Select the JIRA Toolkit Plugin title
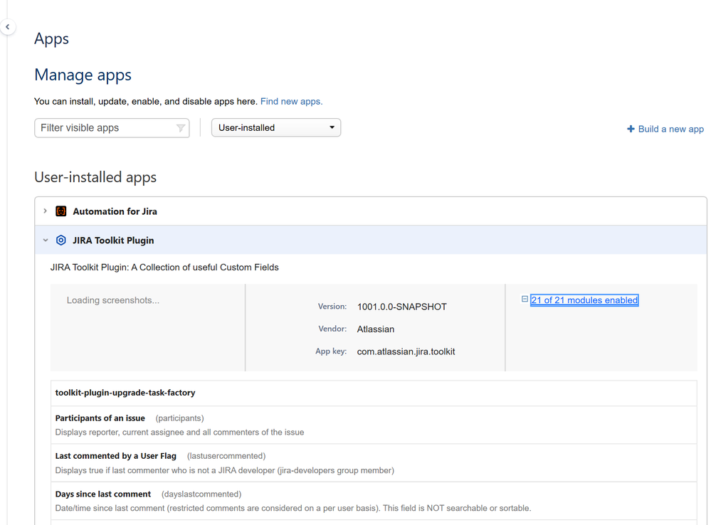The width and height of the screenshot is (711, 525). click(x=113, y=240)
